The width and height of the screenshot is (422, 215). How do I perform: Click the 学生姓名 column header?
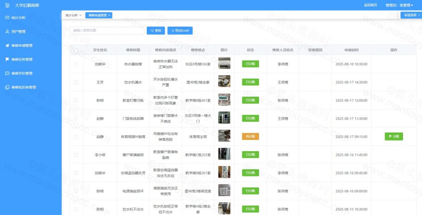[x=100, y=50]
